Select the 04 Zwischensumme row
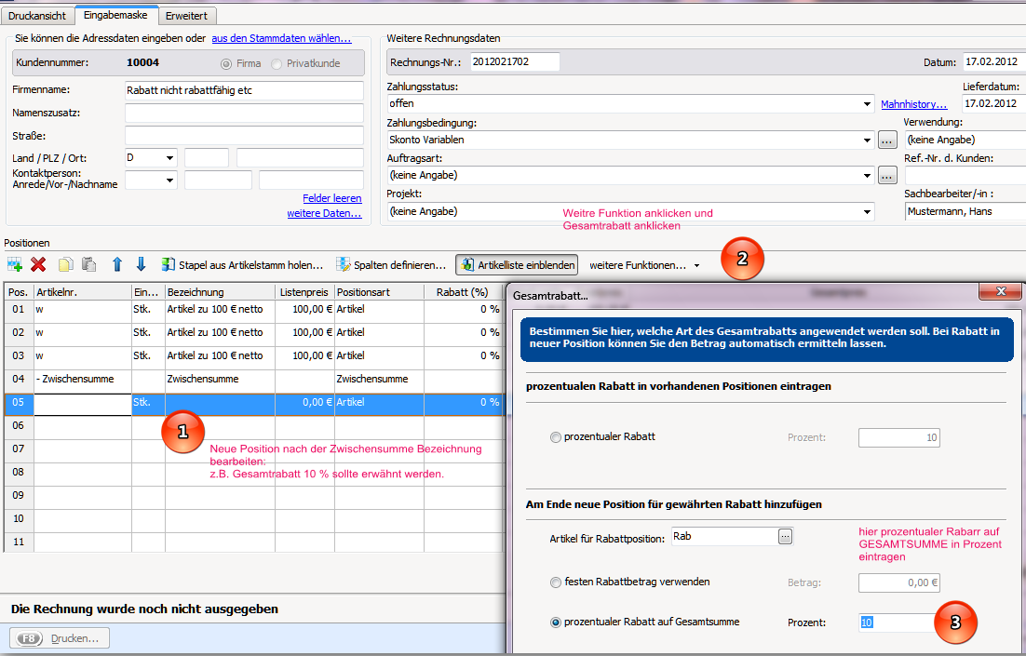This screenshot has width=1026, height=656. [254, 380]
